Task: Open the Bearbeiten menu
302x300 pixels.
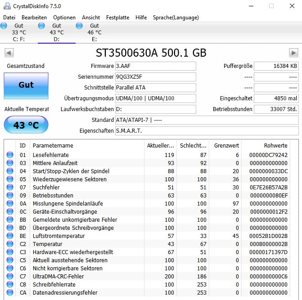Action: pyautogui.click(x=34, y=18)
